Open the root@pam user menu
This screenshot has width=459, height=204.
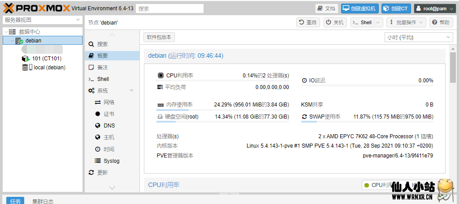pos(435,8)
